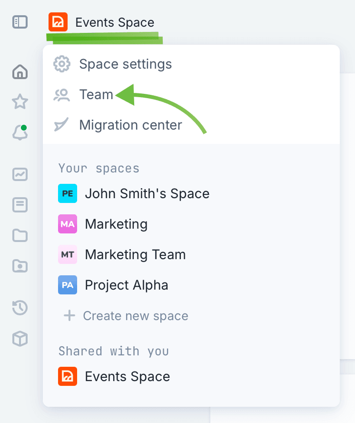This screenshot has height=423, width=355.
Task: Open Favorites star icon
Action: [x=20, y=101]
